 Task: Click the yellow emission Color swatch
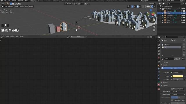[178, 76]
